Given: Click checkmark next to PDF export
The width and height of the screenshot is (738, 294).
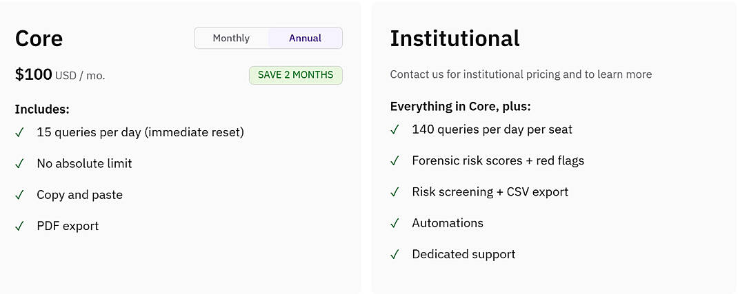Looking at the screenshot, I should pyautogui.click(x=19, y=227).
